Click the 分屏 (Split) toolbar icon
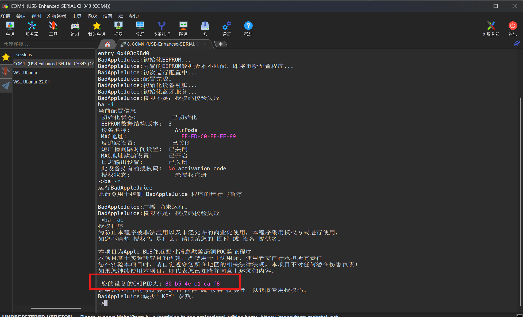Image resolution: width=523 pixels, height=317 pixels. pyautogui.click(x=140, y=29)
